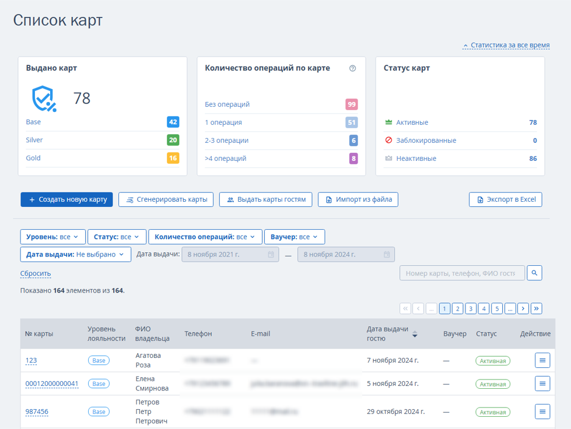Open the Уровень filter dropdown
The image size is (571, 429).
(x=53, y=237)
